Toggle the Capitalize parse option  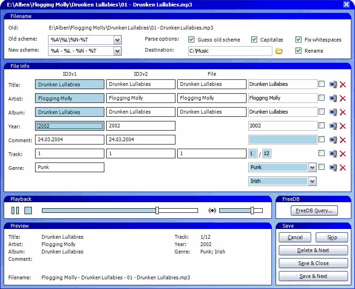[x=254, y=40]
